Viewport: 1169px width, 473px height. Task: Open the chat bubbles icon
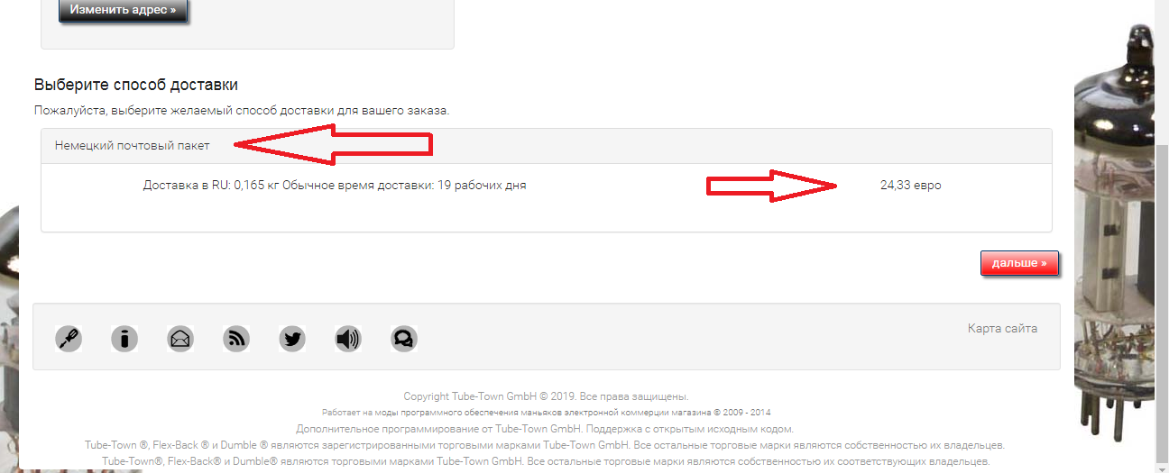[403, 339]
